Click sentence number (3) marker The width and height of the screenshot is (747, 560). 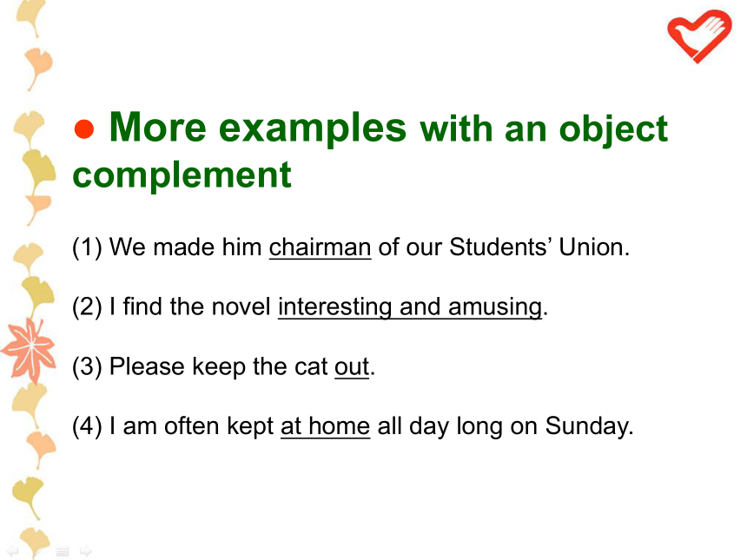tap(87, 367)
